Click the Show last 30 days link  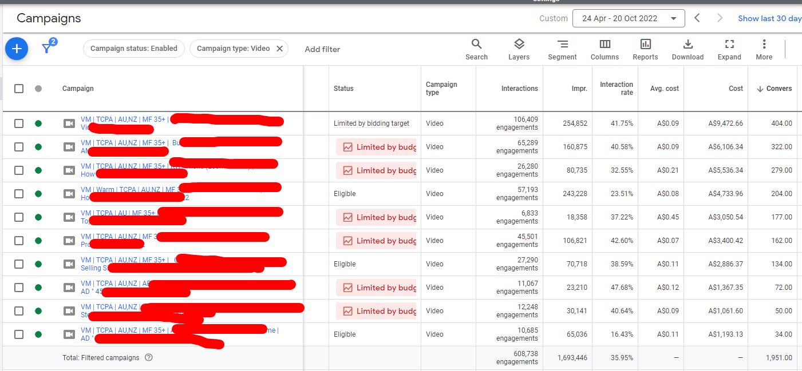click(x=769, y=18)
